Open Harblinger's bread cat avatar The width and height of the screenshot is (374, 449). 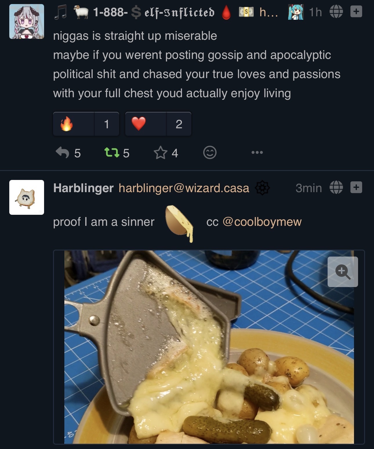pyautogui.click(x=27, y=197)
